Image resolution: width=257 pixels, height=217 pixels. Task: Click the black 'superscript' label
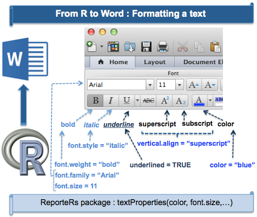coord(157,124)
